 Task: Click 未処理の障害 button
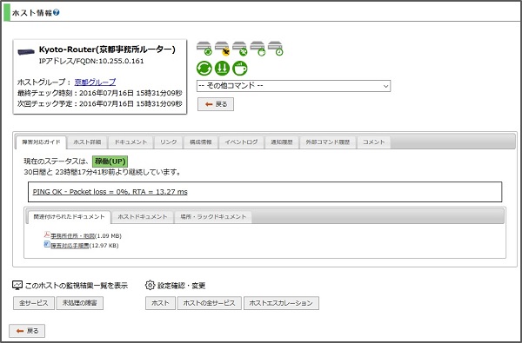[x=79, y=303]
